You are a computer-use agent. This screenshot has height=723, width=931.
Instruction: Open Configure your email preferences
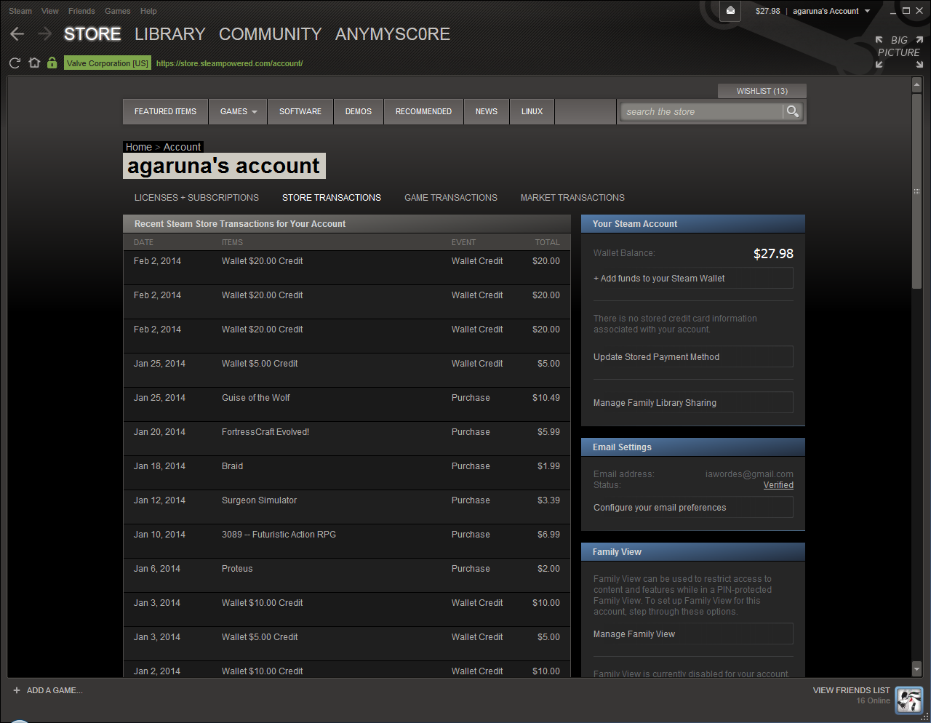[x=693, y=507]
